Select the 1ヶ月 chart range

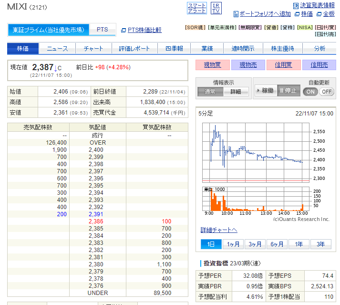(233, 244)
